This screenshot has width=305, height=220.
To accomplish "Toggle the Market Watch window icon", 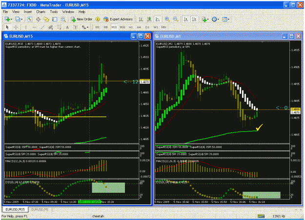I will coord(30,19).
